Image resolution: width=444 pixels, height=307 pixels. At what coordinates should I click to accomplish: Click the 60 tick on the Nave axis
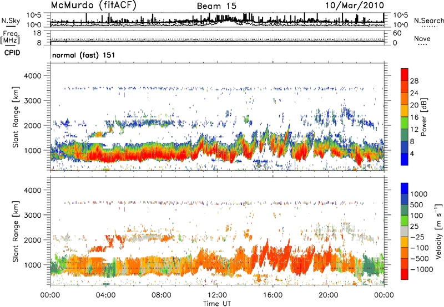pyautogui.click(x=397, y=33)
